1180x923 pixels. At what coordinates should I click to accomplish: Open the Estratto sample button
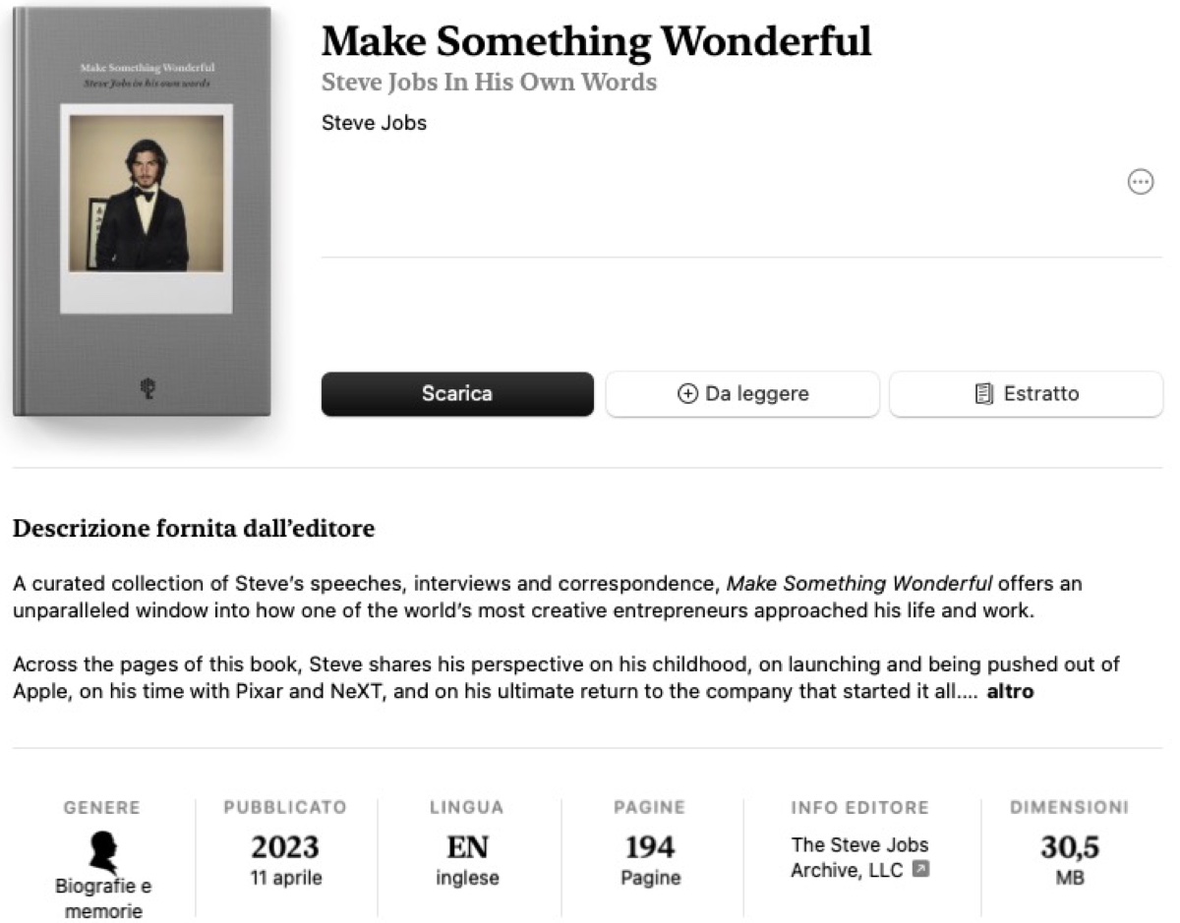[x=1026, y=394]
